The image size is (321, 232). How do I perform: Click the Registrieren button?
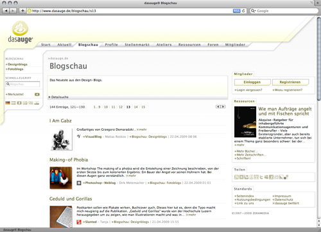tap(290, 82)
